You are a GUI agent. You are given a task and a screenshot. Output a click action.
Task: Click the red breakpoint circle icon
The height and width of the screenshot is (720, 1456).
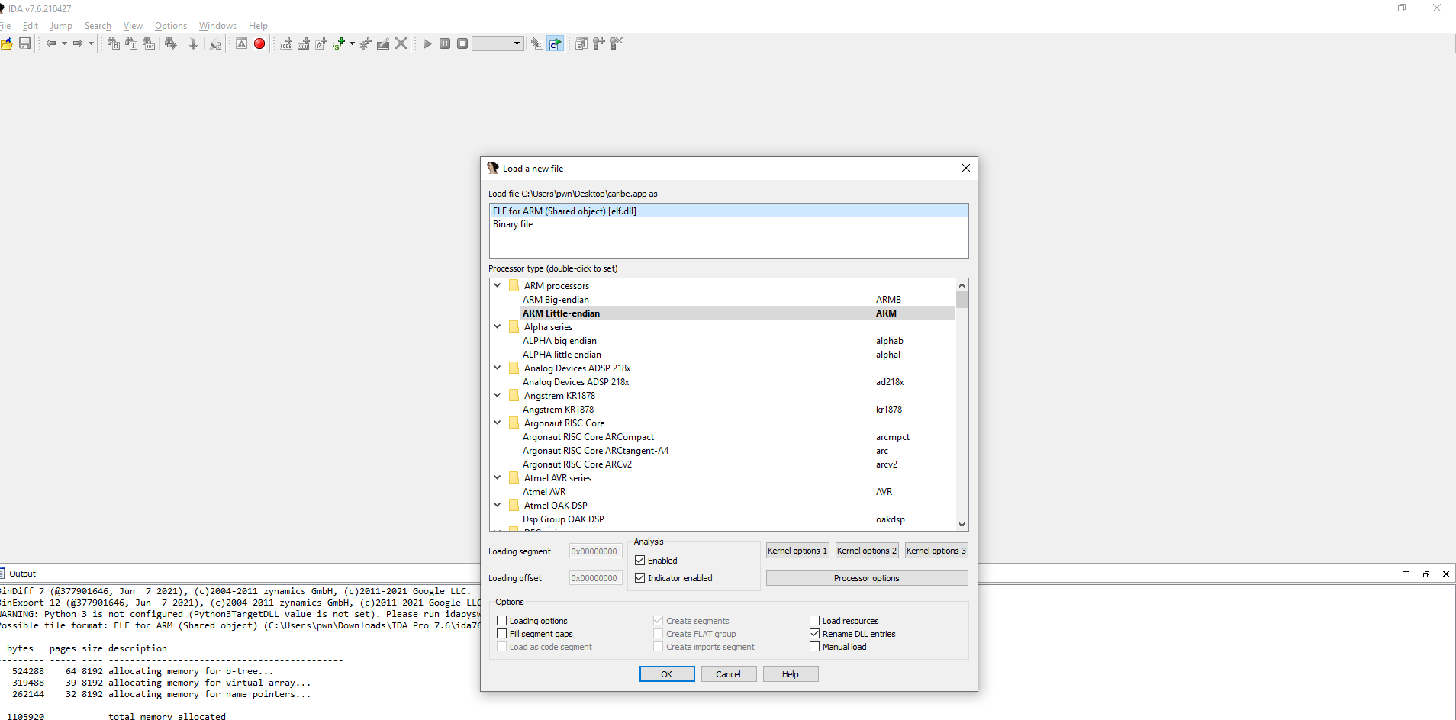point(259,43)
